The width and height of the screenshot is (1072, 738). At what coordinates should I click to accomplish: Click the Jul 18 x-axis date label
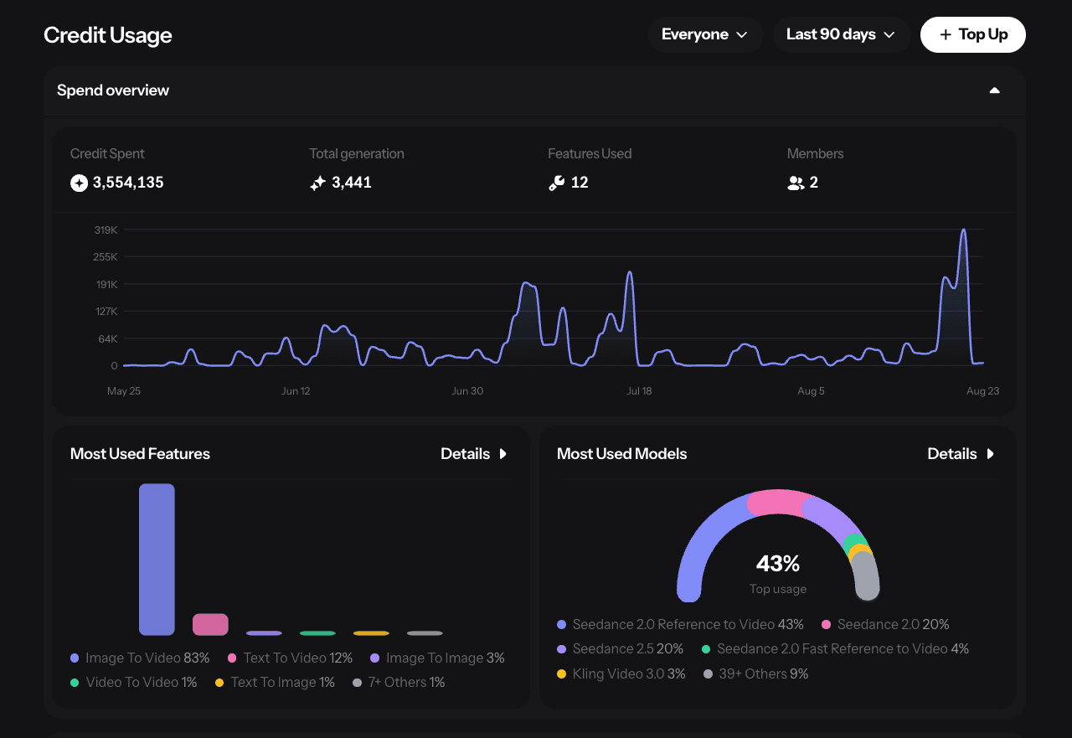click(x=639, y=391)
